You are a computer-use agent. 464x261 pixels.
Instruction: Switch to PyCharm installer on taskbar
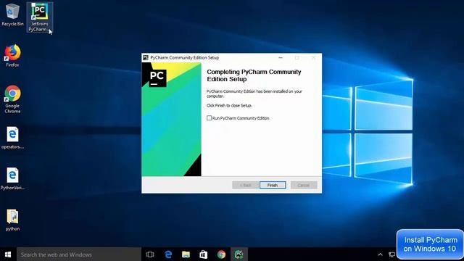[239, 254]
